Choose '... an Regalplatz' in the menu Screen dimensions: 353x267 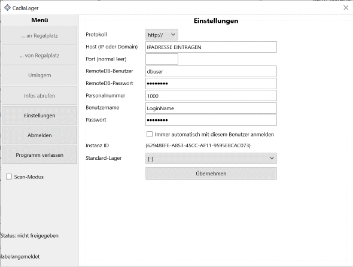tap(39, 35)
